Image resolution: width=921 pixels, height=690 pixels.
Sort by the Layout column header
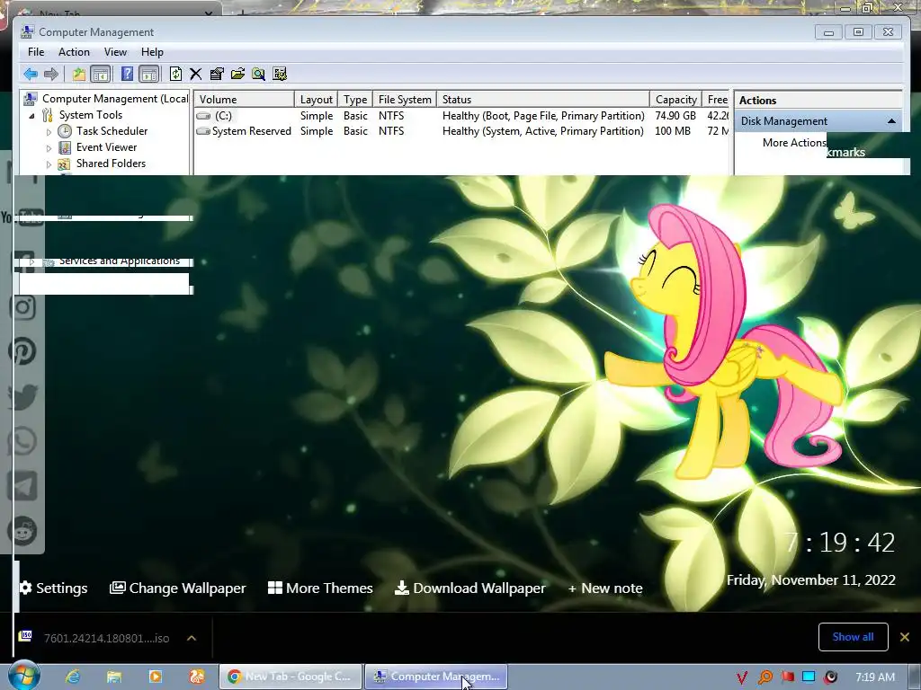(316, 99)
